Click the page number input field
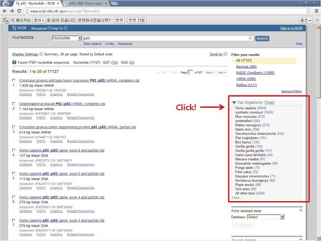The width and height of the screenshot is (321, 241). tap(190, 73)
